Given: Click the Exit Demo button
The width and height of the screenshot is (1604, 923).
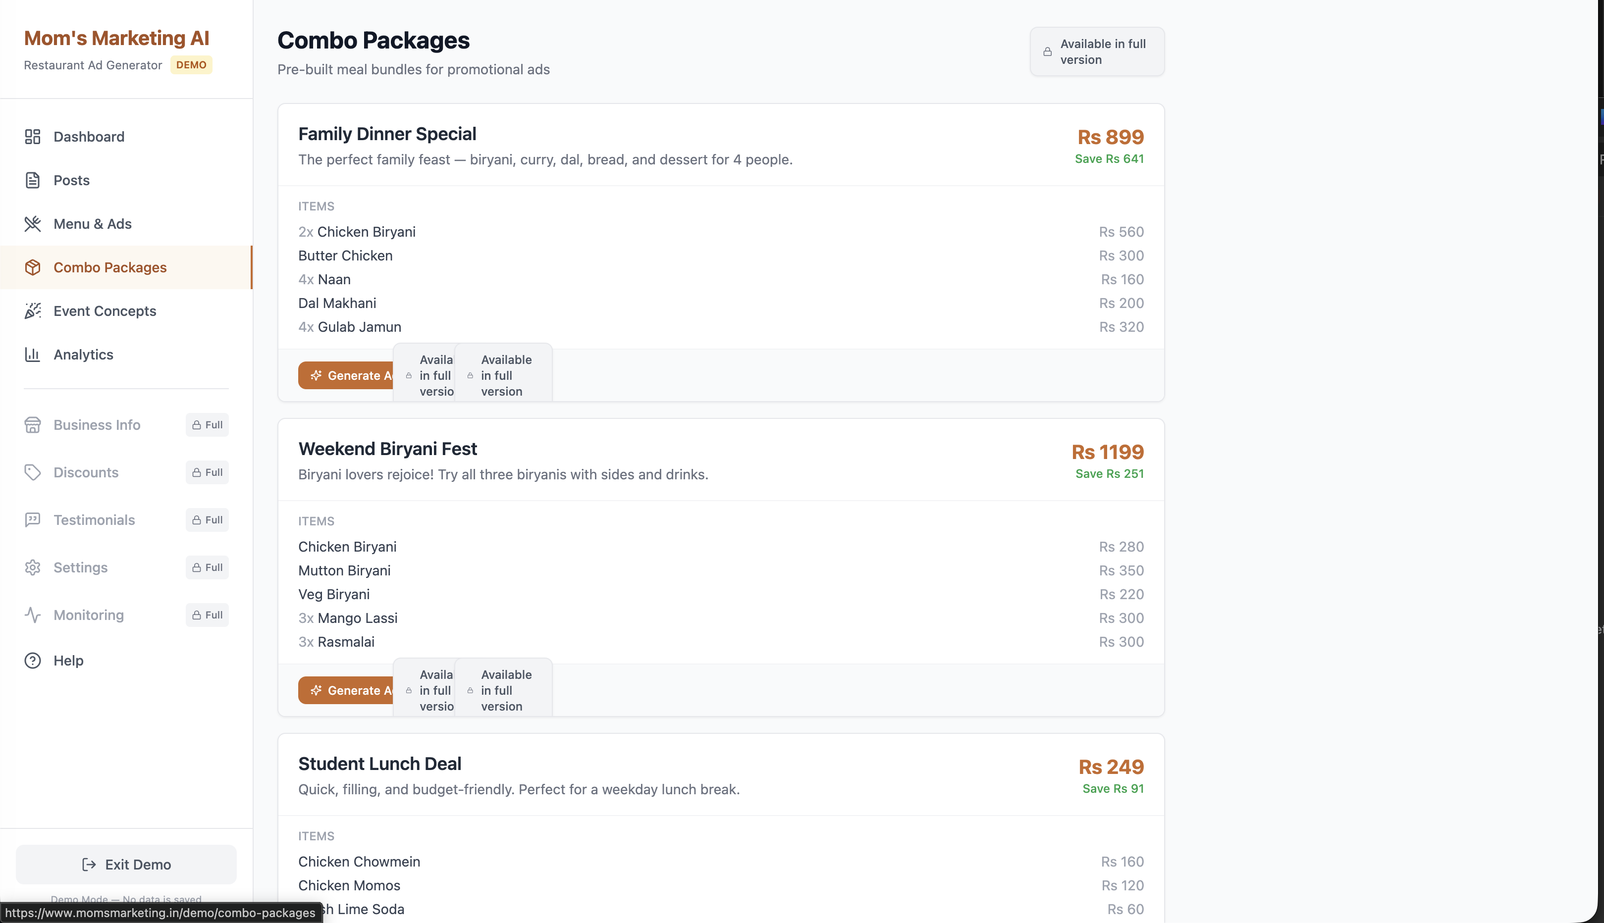Looking at the screenshot, I should tap(126, 864).
